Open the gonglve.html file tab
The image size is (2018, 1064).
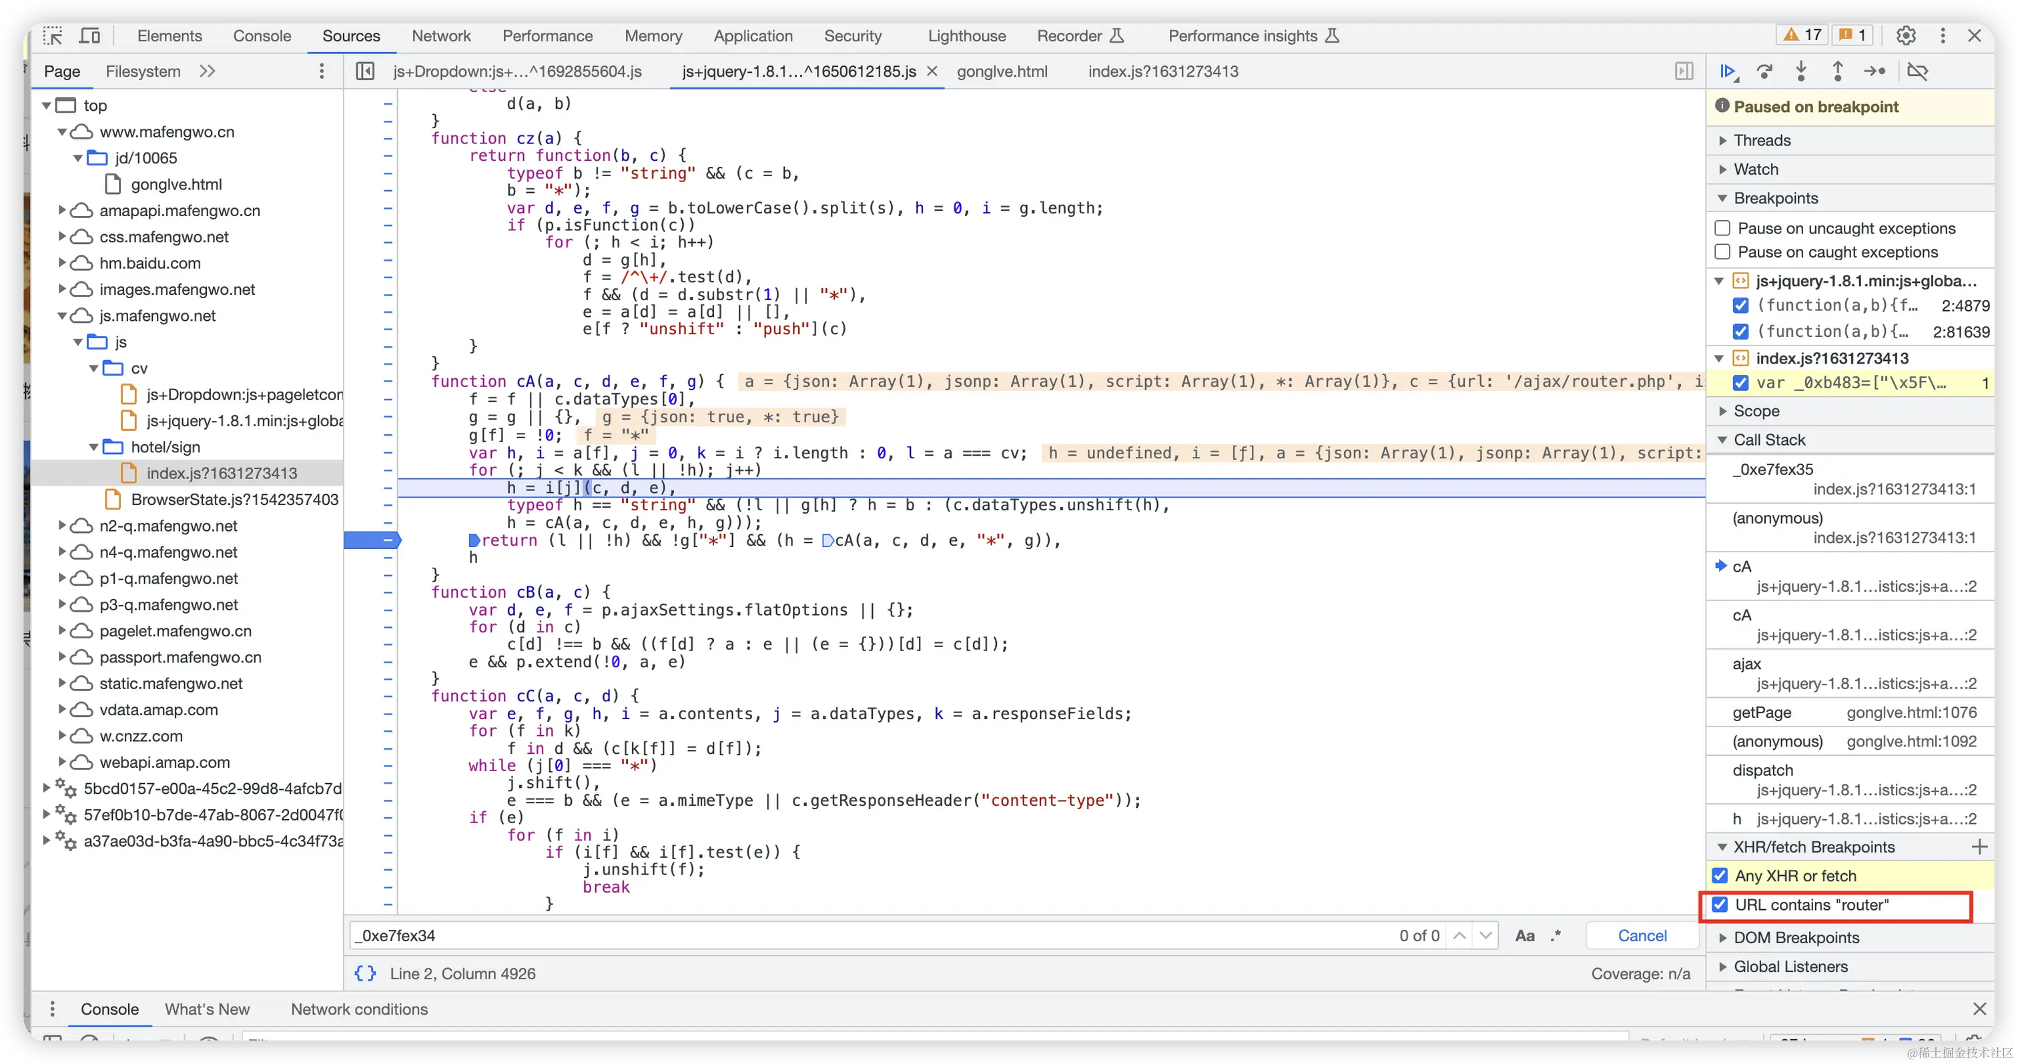coord(1001,71)
